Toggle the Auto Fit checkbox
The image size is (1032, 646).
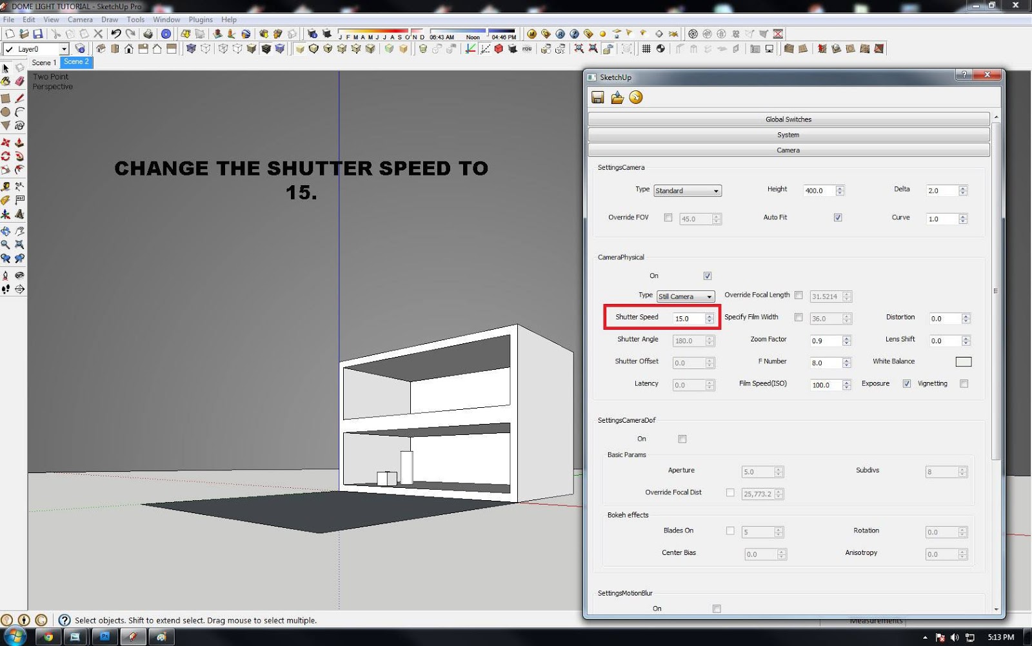point(837,218)
